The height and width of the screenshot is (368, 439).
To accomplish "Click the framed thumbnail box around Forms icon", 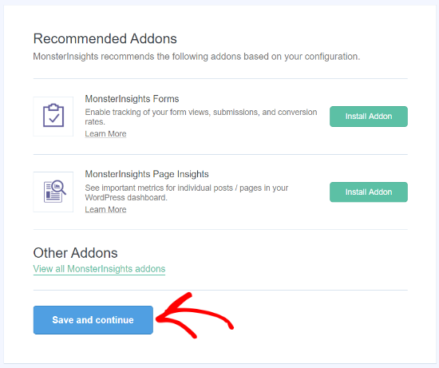I will (53, 117).
